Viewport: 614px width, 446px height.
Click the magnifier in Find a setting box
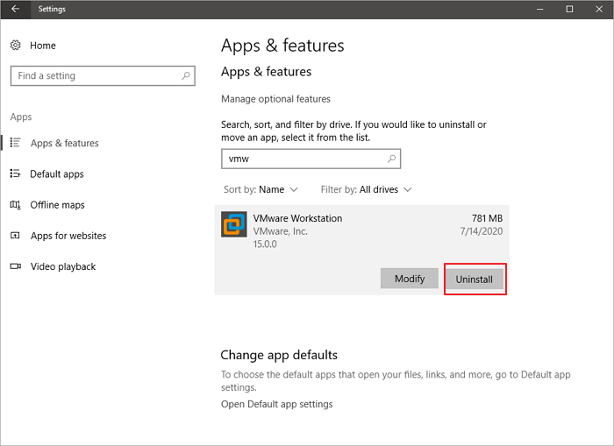[x=186, y=76]
